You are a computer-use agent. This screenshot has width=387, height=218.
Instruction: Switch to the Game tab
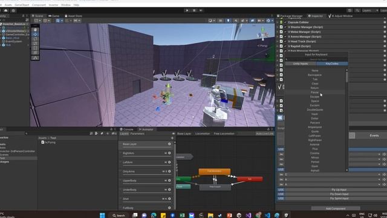coord(54,16)
